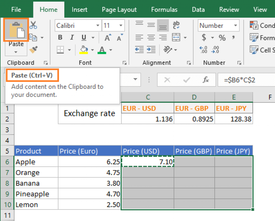The height and width of the screenshot is (221, 275).
Task: Click the formula bar showing =$B6*C$2
Action: (246, 80)
